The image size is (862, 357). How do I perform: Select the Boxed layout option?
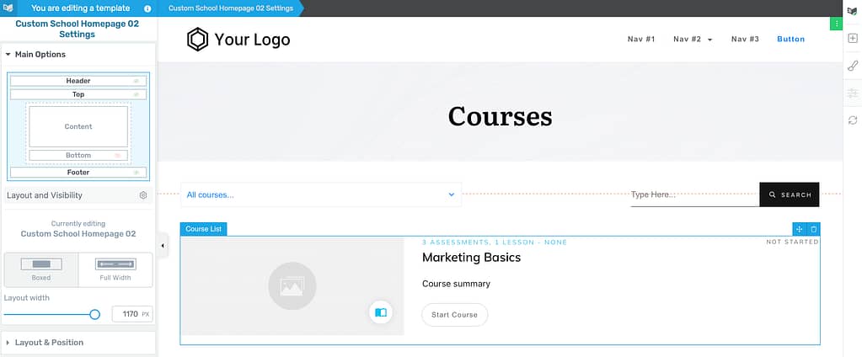[x=41, y=269]
